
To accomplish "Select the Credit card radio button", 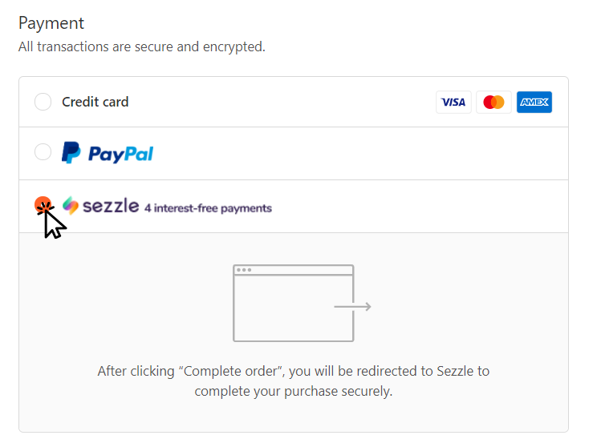I will [43, 102].
